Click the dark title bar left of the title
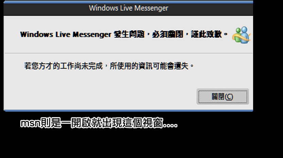283x158 pixels. [x=45, y=9]
